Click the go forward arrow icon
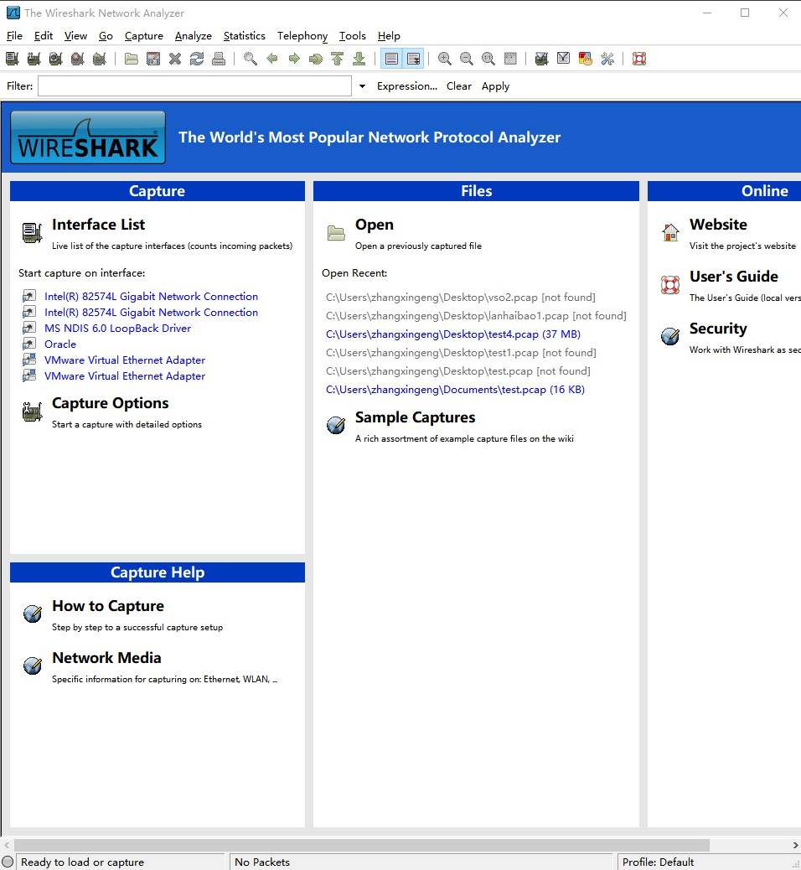Screen dimensions: 801x870 tap(294, 59)
